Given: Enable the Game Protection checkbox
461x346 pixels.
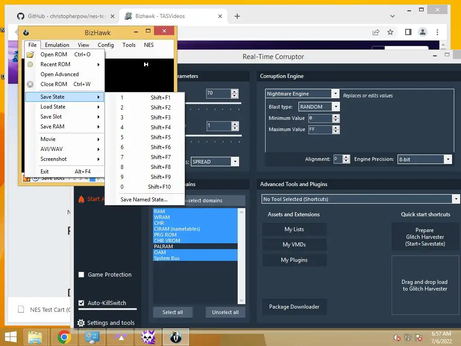Looking at the screenshot, I should point(81,274).
